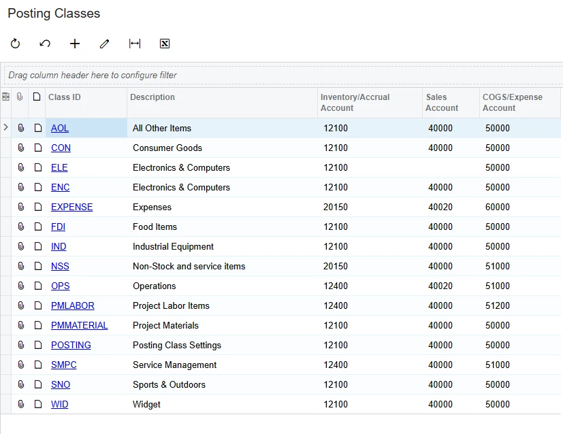Select the 60000 COGS/Expense cell

[x=520, y=207]
